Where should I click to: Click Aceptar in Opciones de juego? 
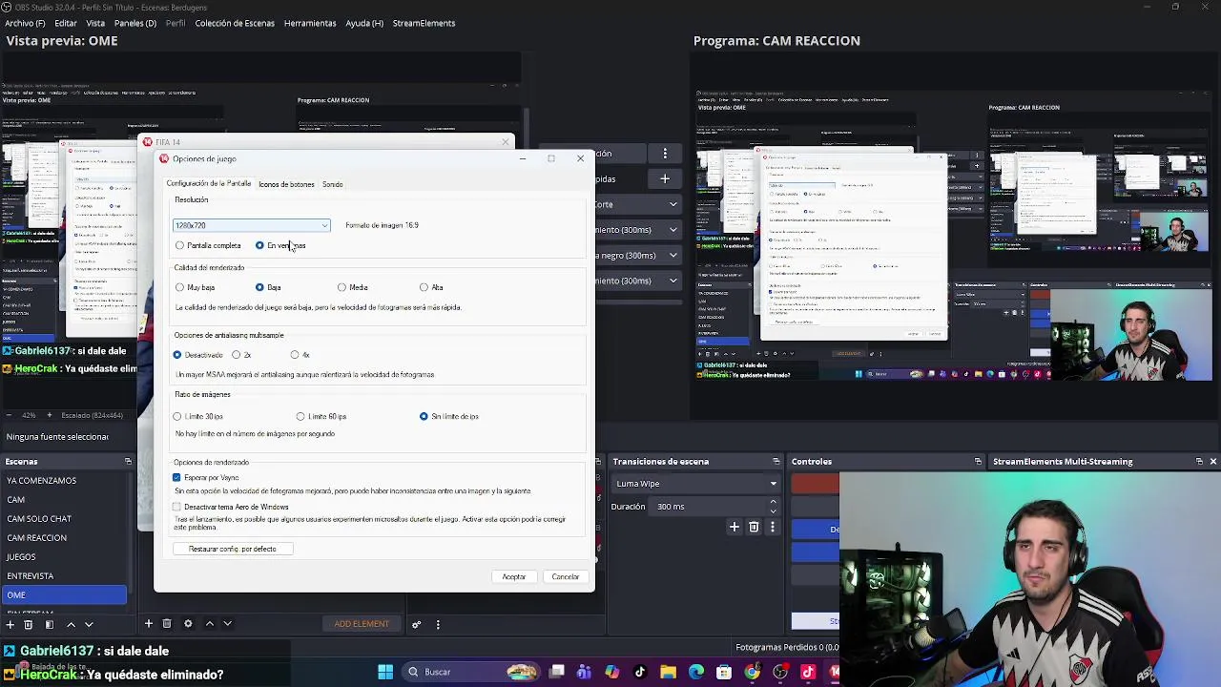tap(514, 577)
